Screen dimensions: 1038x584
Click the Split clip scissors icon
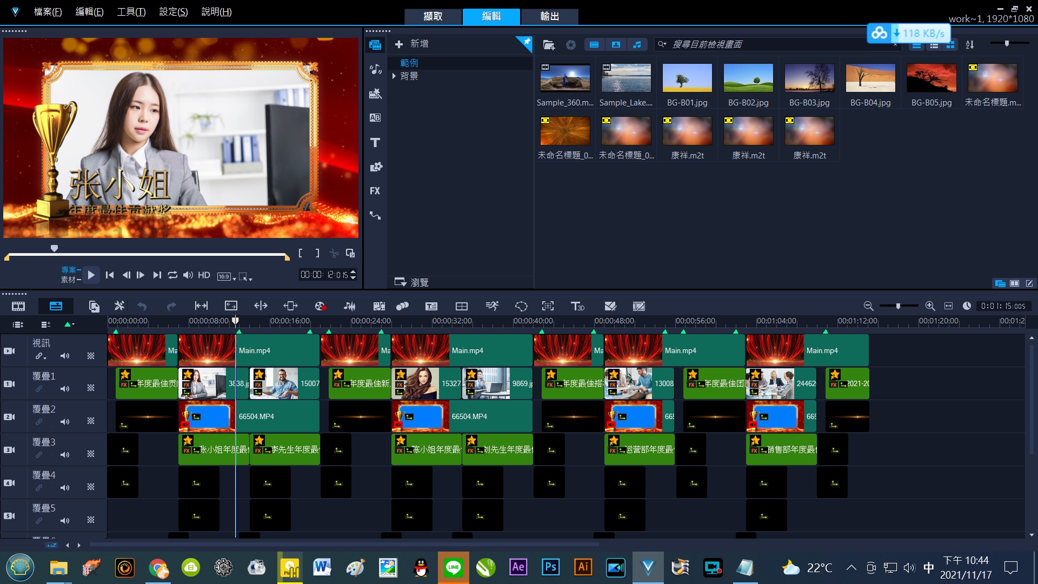pos(334,253)
